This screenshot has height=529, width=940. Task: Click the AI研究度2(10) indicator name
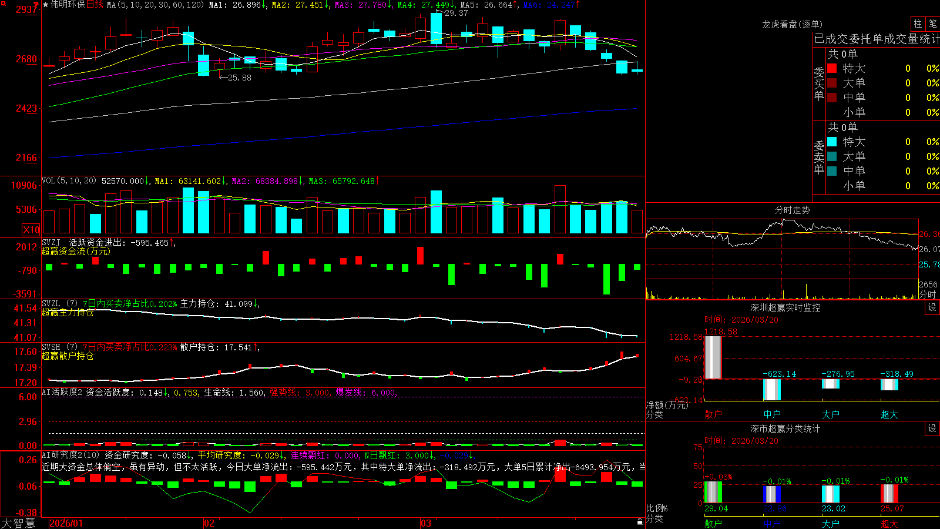[x=70, y=455]
